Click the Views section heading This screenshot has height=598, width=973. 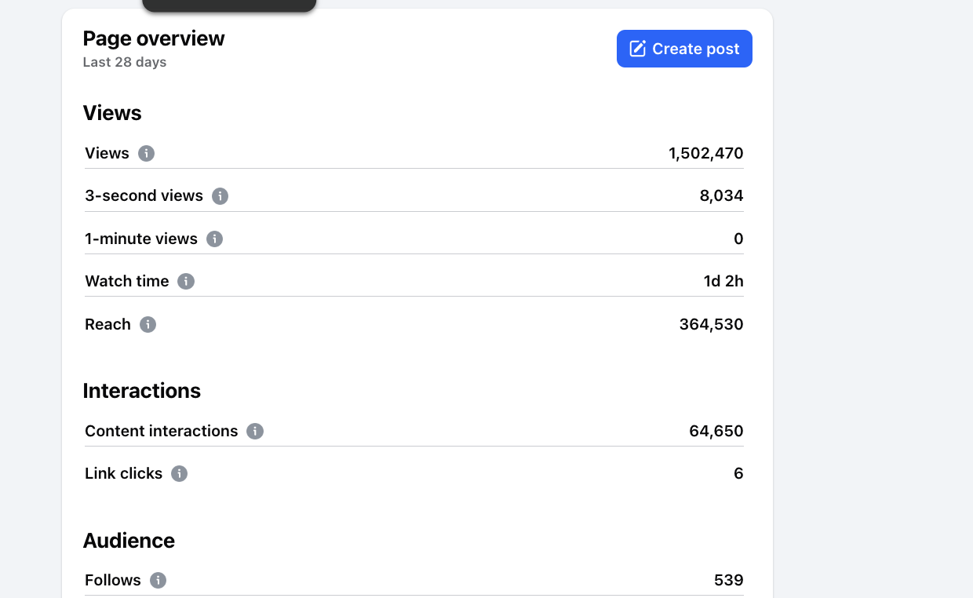pyautogui.click(x=112, y=113)
